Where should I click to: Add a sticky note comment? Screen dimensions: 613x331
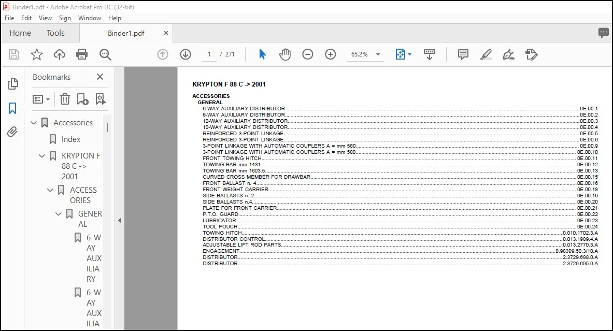(x=463, y=54)
